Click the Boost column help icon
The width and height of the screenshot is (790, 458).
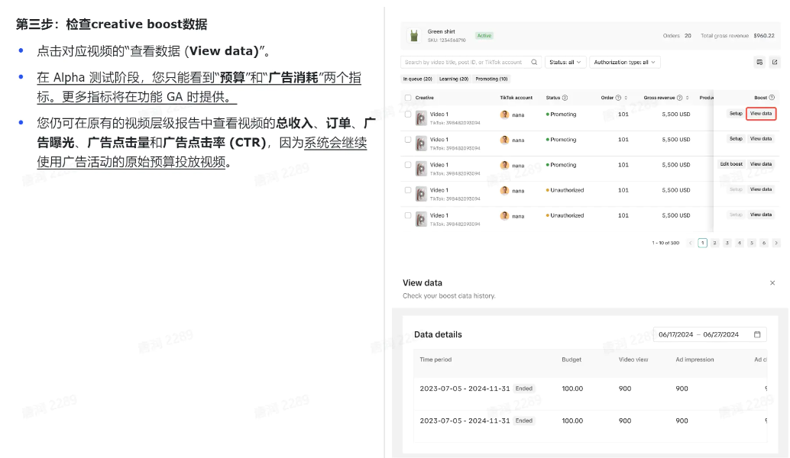pyautogui.click(x=772, y=98)
